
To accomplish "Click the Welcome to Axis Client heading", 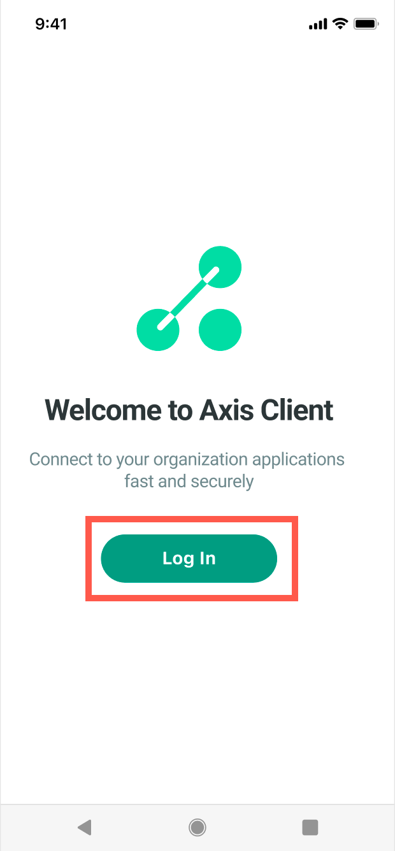I will tap(189, 410).
